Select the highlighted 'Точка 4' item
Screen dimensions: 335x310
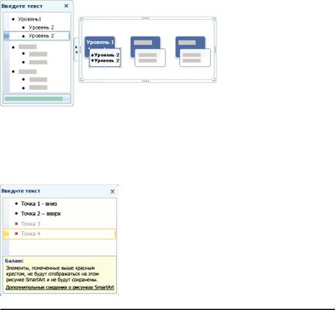pyautogui.click(x=60, y=234)
